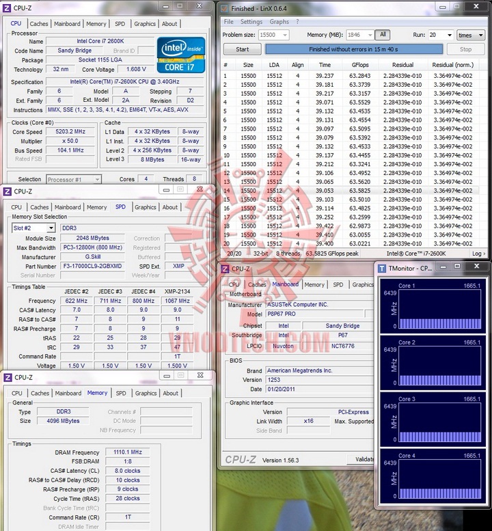Screen dimensions: 492x531
Task: Click the CPU-Z icon in the SPD window title bar
Action: [x=7, y=191]
